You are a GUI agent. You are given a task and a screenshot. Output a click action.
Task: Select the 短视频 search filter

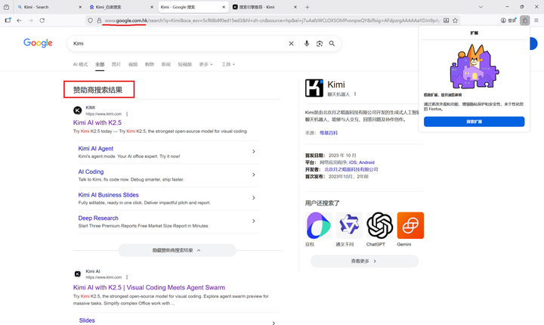(x=185, y=64)
